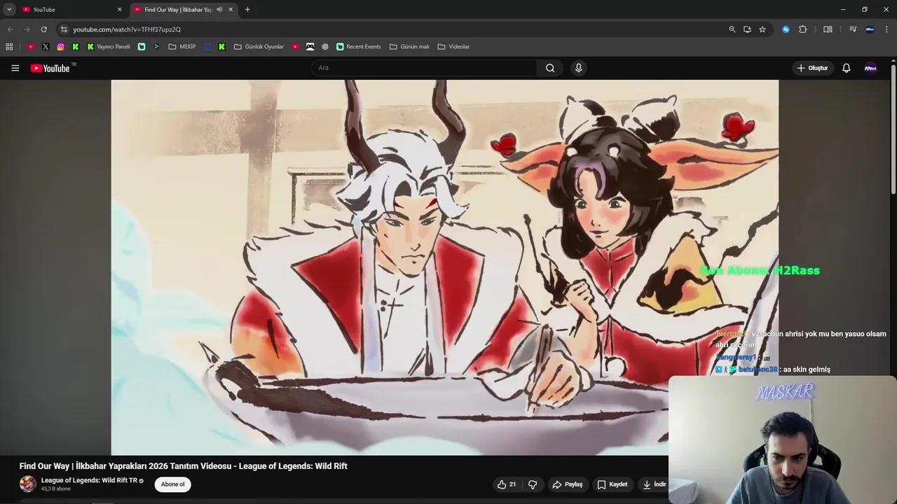Click the page vertical scrollbar
Image resolution: width=897 pixels, height=504 pixels.
pos(893,129)
